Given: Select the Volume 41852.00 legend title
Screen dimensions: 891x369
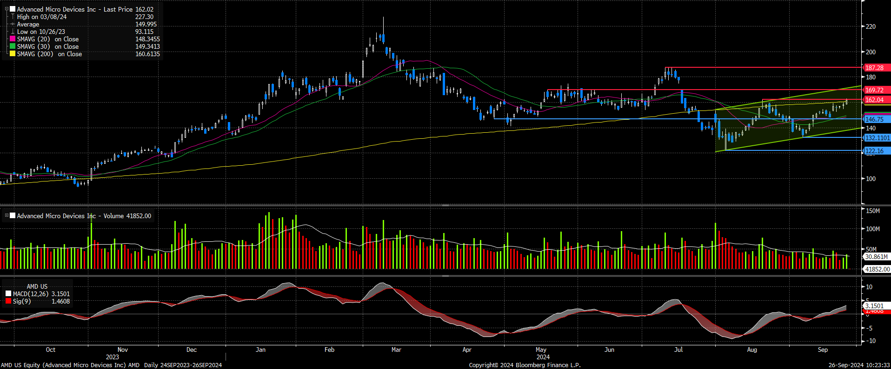Looking at the screenshot, I should tap(84, 216).
